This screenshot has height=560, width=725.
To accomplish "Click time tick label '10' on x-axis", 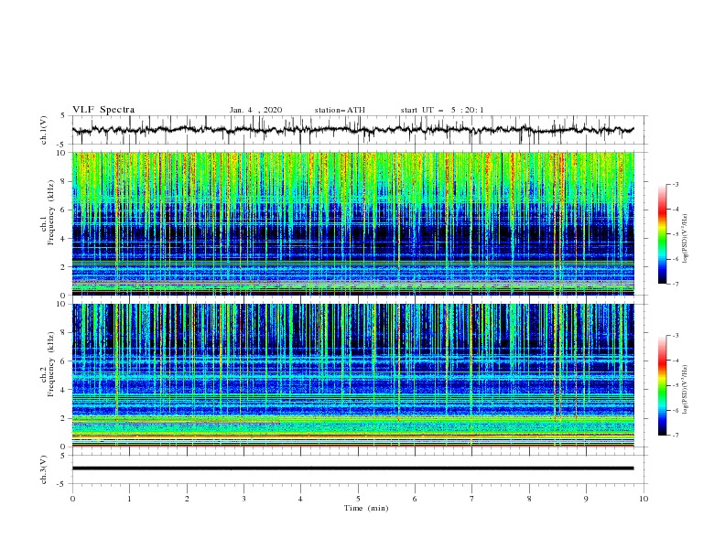I will [644, 499].
